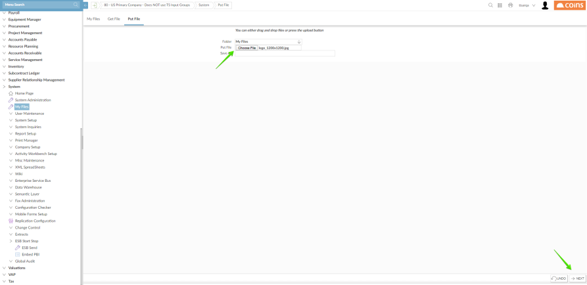Open the grid apps icon in the header
Screen dimensions: 587x285
click(x=500, y=5)
